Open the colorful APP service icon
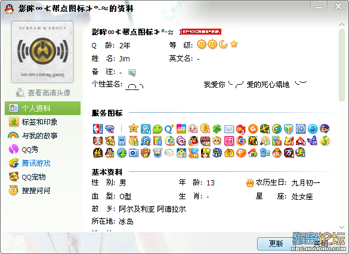The width and height of the screenshot is (349, 254). pos(181,129)
